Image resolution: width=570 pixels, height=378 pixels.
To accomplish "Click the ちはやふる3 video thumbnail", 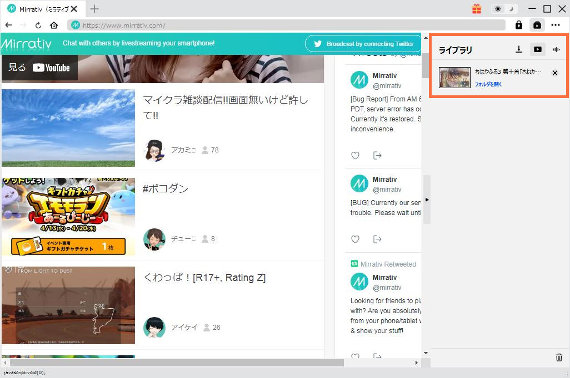I will coord(454,78).
